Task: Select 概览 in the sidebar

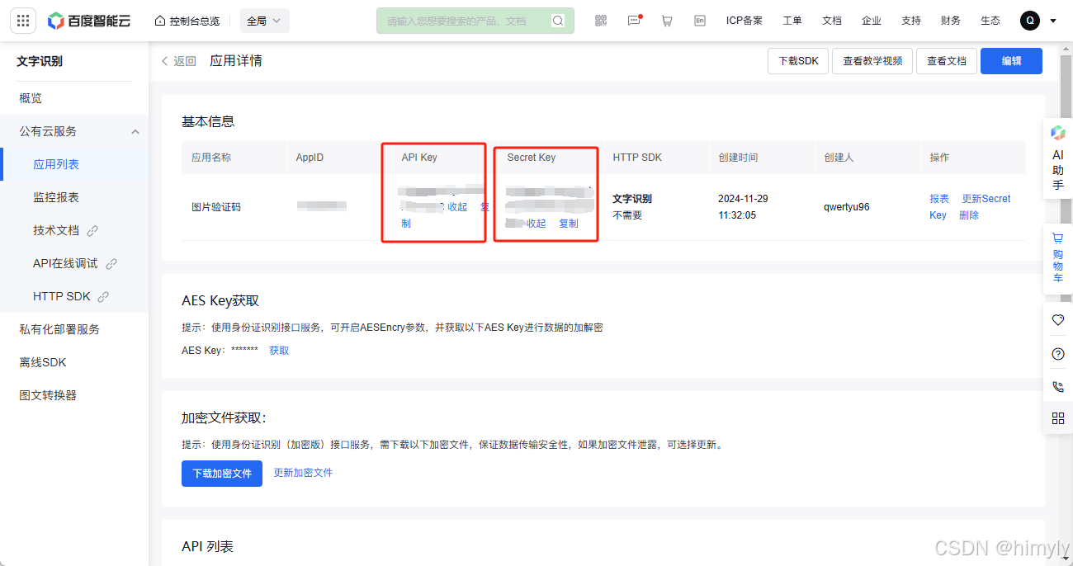Action: click(31, 98)
